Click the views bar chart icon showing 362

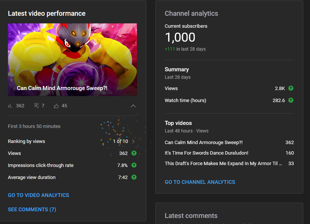10,106
